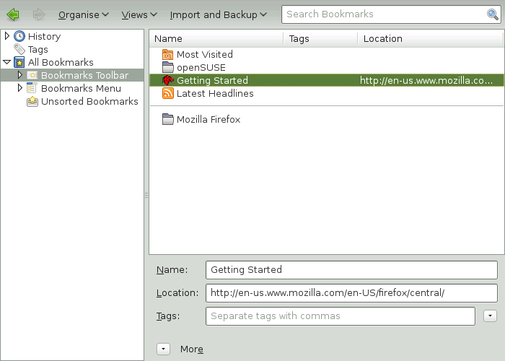Click the Mozilla Firefox folder icon
This screenshot has width=505, height=361.
(168, 119)
